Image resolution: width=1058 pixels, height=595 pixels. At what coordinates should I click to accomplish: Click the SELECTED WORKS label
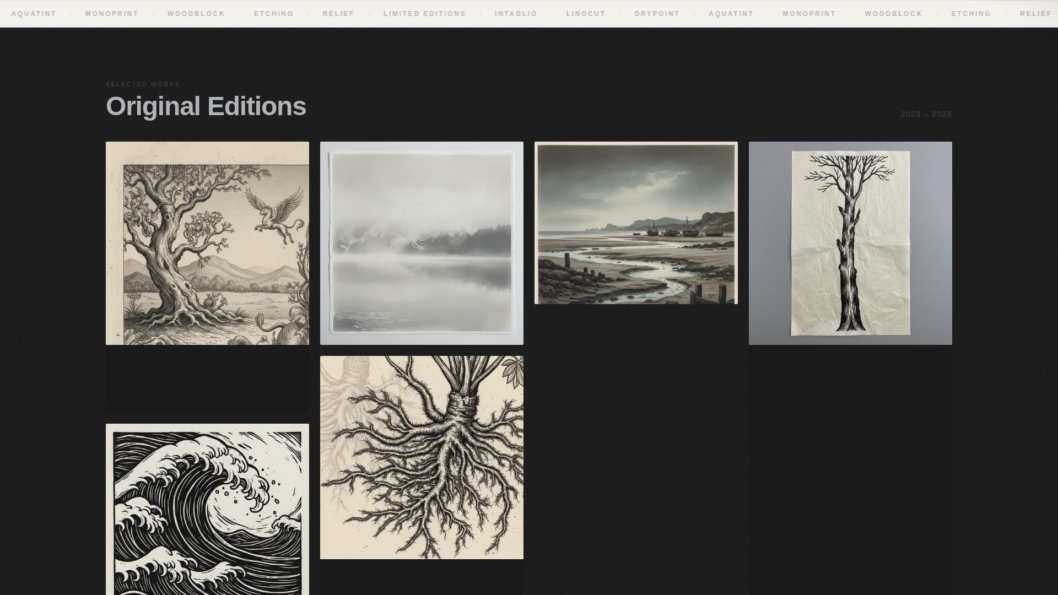pos(142,84)
